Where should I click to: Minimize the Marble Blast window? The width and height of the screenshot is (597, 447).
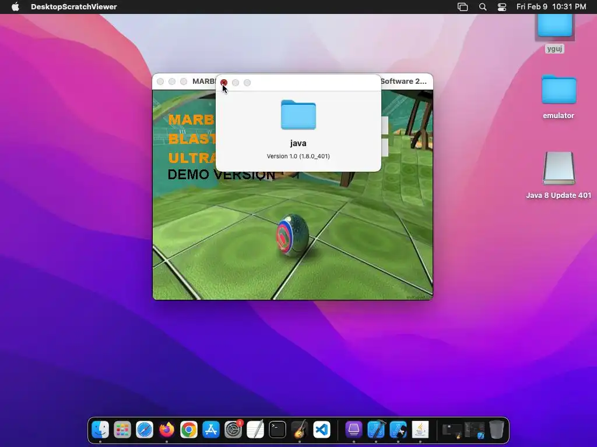point(172,81)
